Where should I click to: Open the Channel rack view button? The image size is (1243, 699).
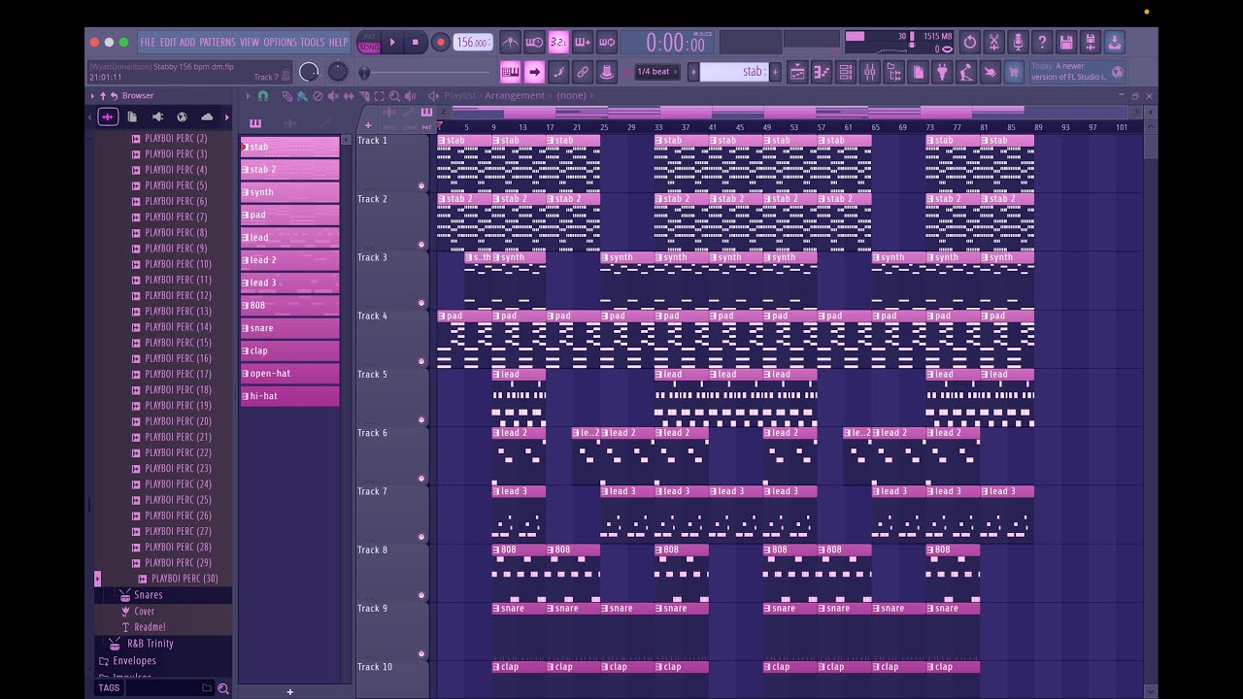pos(846,72)
